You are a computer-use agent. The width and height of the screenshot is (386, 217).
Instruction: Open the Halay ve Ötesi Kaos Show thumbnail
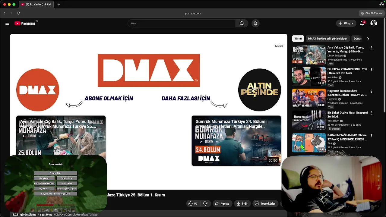click(309, 98)
